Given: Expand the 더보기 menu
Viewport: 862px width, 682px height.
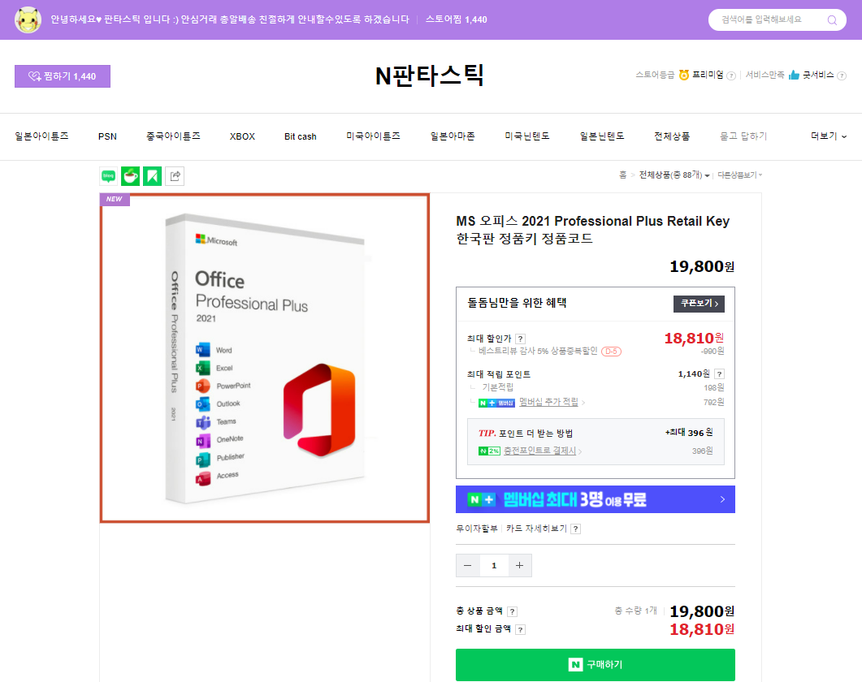Looking at the screenshot, I should [829, 136].
